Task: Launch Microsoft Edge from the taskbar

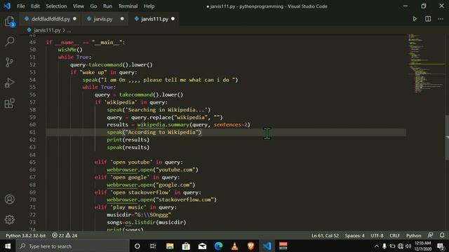Action: (x=218, y=246)
